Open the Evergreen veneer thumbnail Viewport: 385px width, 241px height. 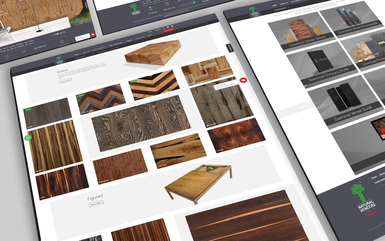[x=120, y=166]
